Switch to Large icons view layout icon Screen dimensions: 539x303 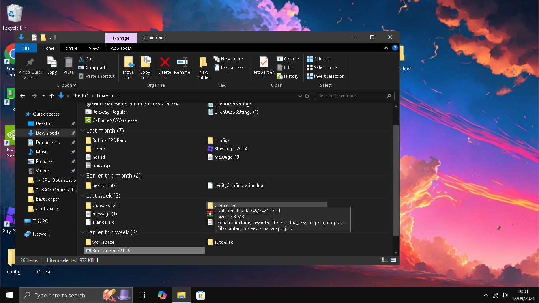click(x=393, y=260)
